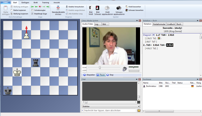
Task: Click the speaker mute icon in media panel
Action: click(x=124, y=69)
